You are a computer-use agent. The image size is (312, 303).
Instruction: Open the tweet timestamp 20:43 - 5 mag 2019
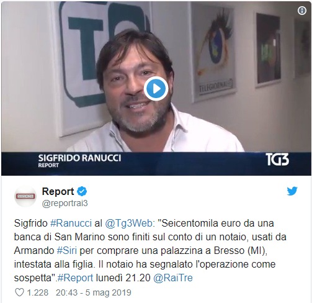[94, 292]
